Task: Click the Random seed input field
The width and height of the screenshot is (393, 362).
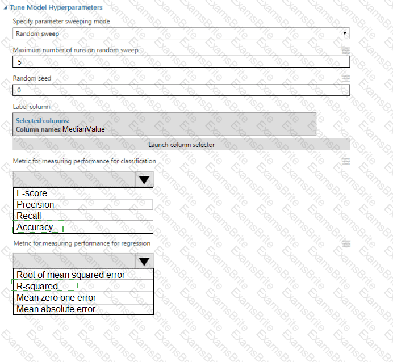Action: click(181, 90)
